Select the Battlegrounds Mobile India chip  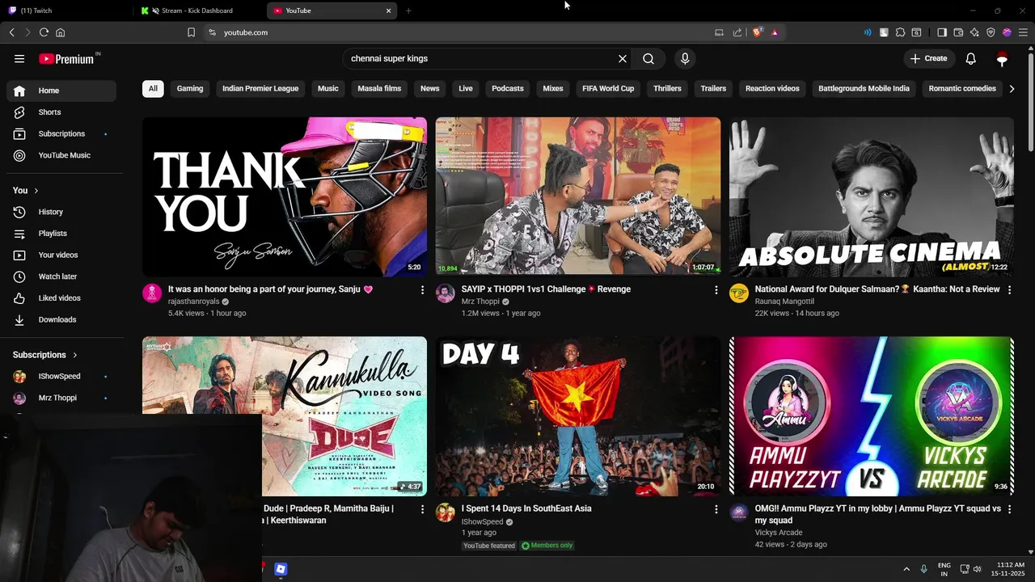coord(864,89)
